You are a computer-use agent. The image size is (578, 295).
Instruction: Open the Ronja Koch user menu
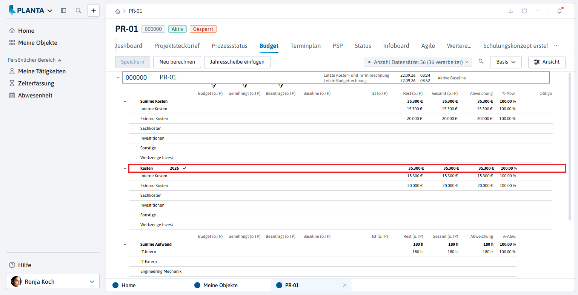[53, 281]
